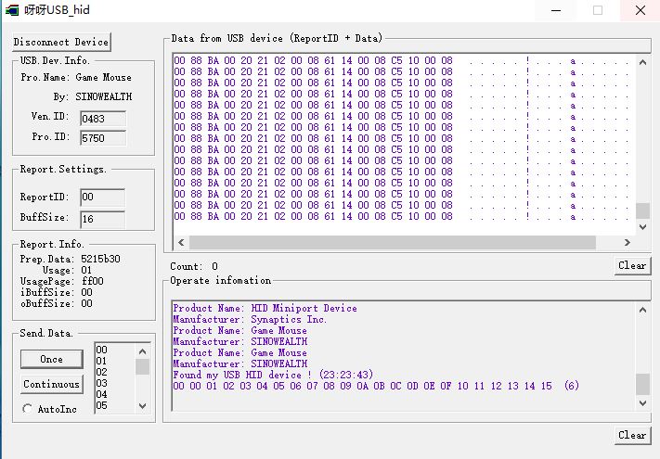
Task: Click USB data log vertical scroll thumb
Action: pyautogui.click(x=642, y=210)
